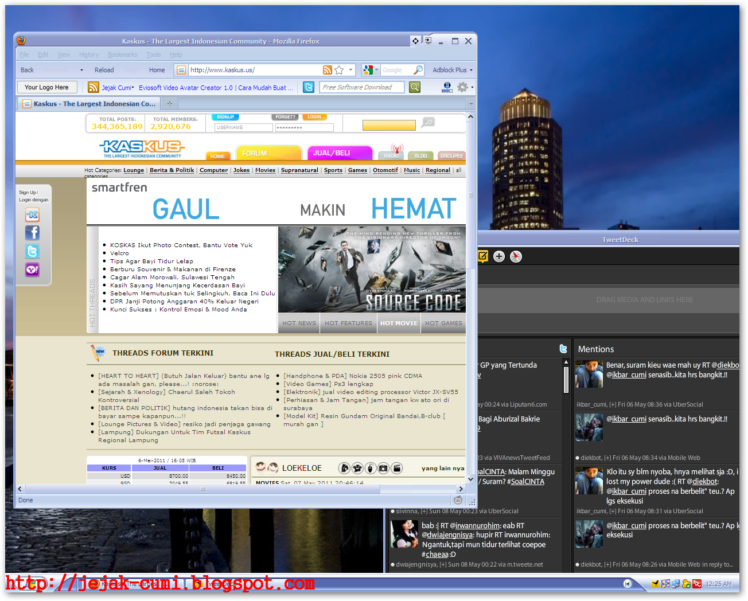Open a new tab with the plus button
The height and width of the screenshot is (601, 748).
click(x=169, y=104)
